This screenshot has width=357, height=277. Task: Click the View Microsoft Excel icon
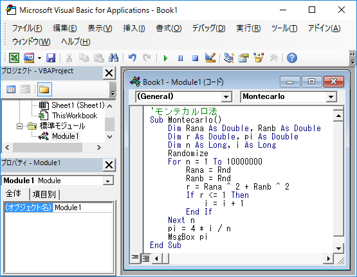click(14, 58)
